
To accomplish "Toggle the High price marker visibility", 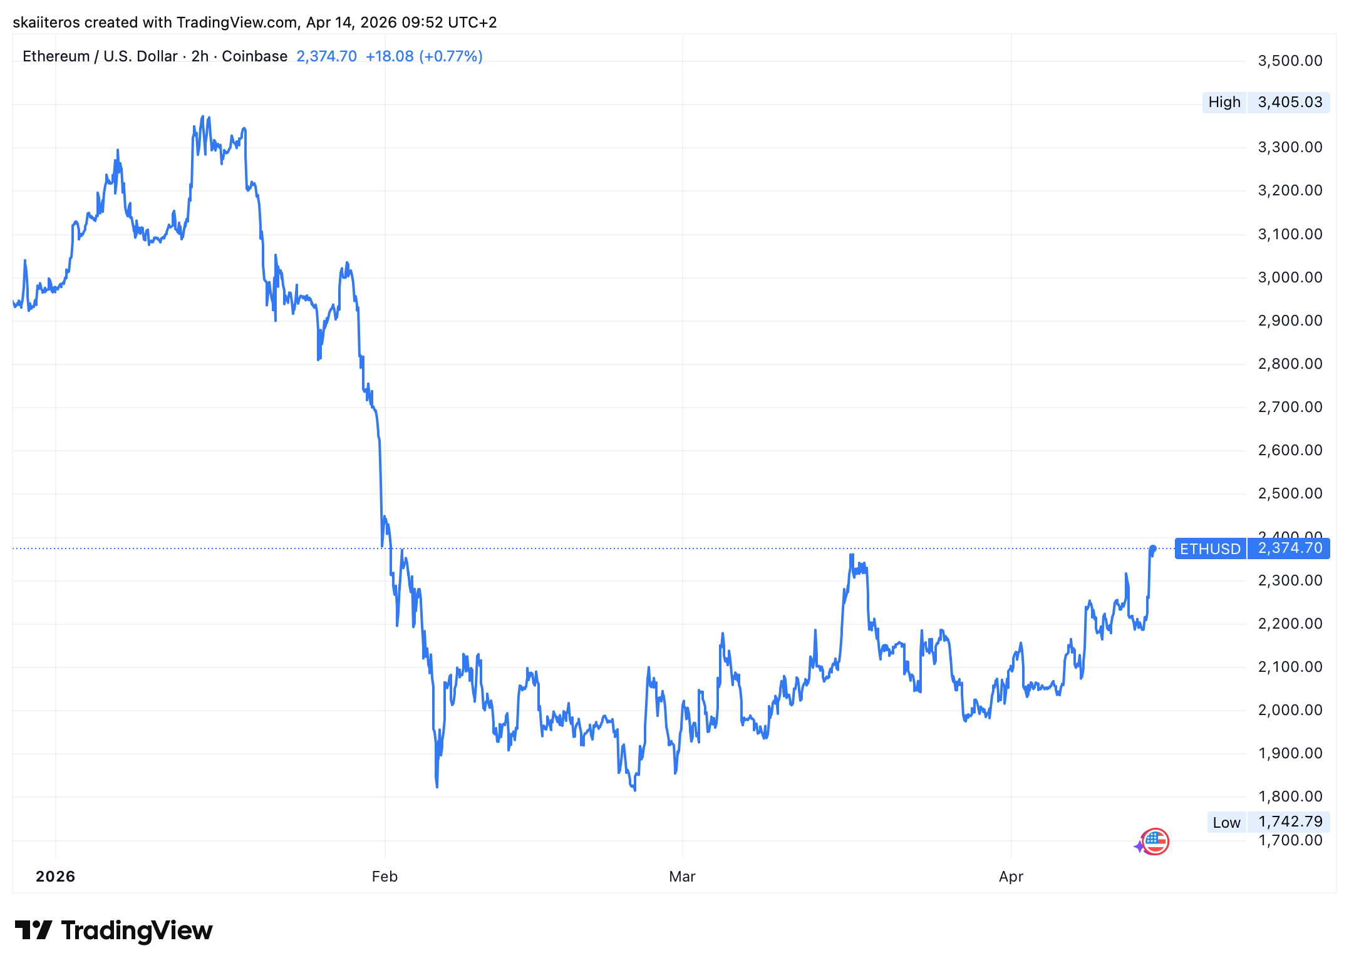I will [x=1224, y=101].
